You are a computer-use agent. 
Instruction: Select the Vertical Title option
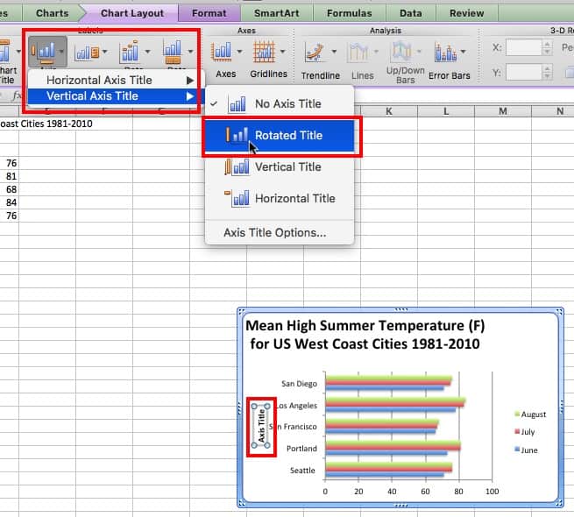(287, 166)
